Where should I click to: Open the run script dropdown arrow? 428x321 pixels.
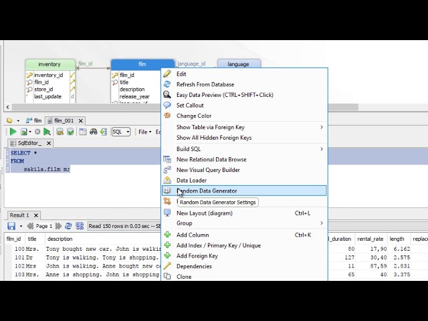click(30, 132)
